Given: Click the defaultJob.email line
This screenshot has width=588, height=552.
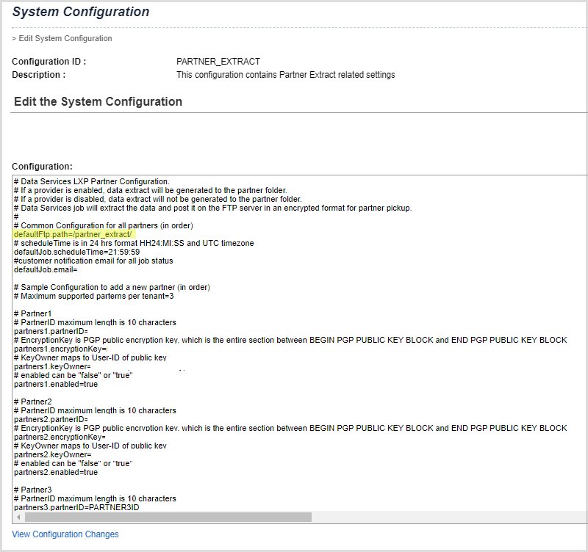Looking at the screenshot, I should pyautogui.click(x=44, y=269).
